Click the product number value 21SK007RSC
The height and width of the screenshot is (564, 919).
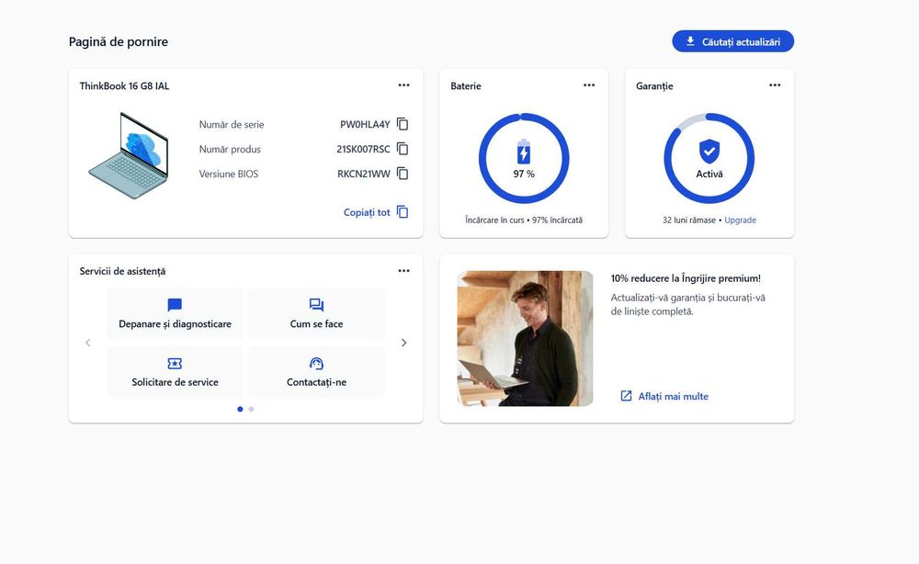[363, 149]
